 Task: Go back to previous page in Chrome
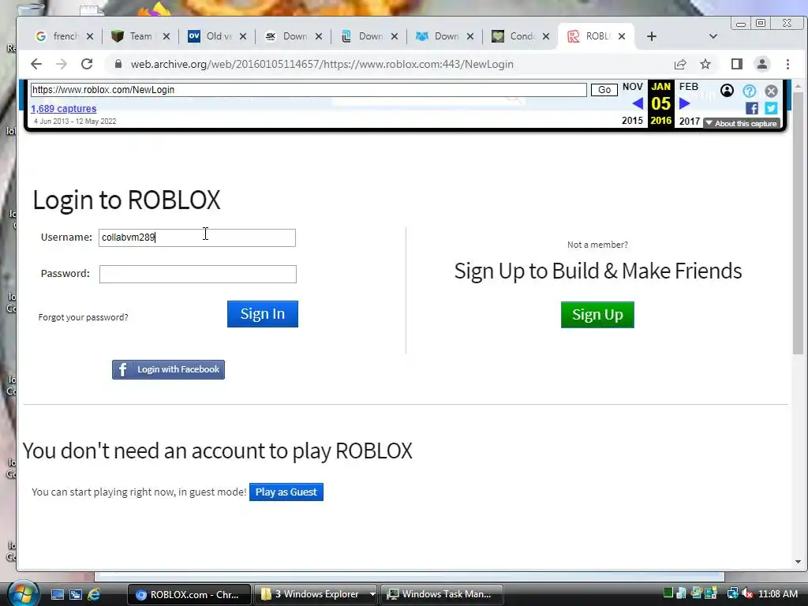click(36, 64)
